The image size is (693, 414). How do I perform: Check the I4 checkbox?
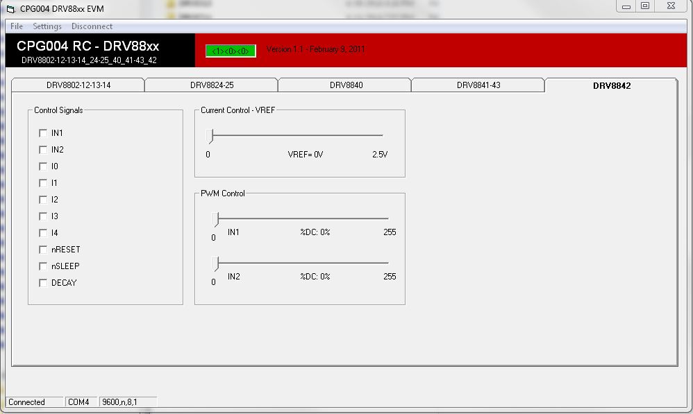point(43,232)
